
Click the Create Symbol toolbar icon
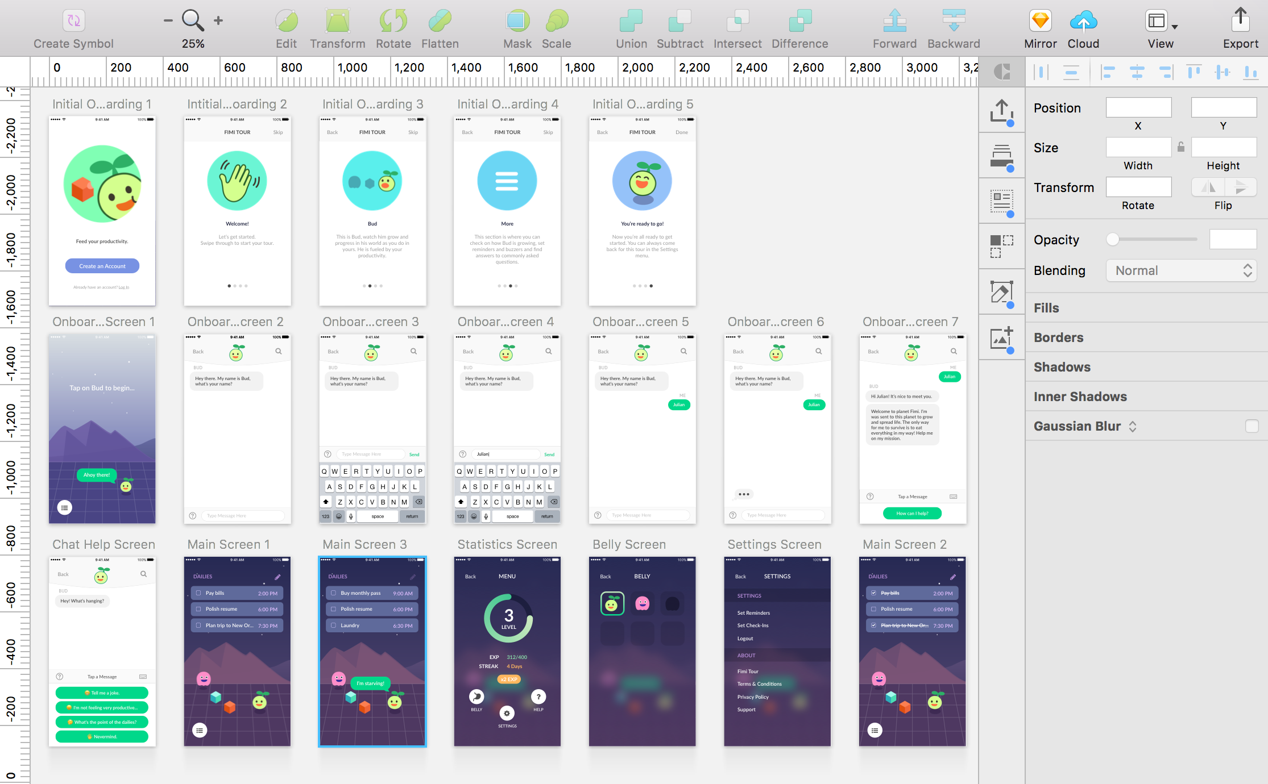pyautogui.click(x=73, y=21)
